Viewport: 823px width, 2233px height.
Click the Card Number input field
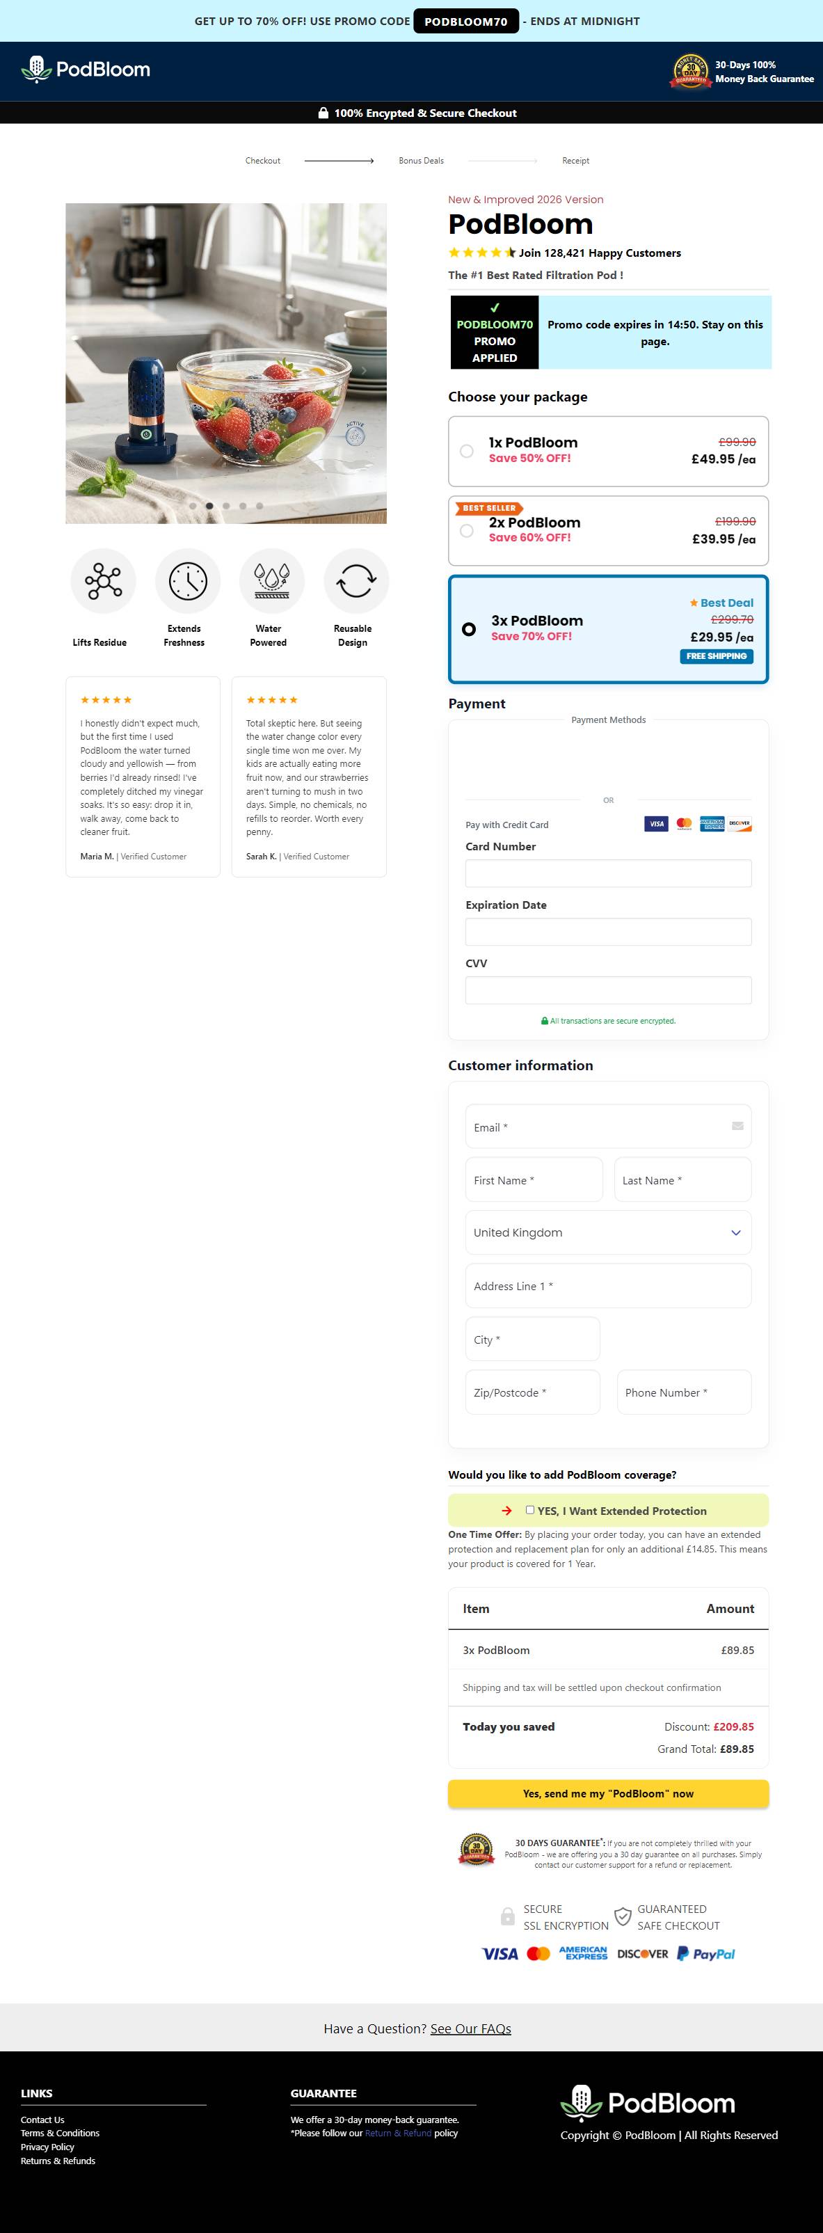tap(608, 873)
